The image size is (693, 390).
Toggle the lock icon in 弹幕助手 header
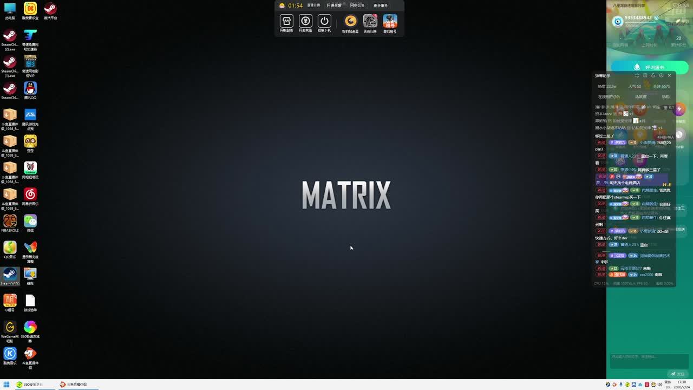[653, 76]
